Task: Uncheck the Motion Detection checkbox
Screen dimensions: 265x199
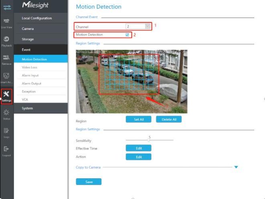Action: point(127,35)
